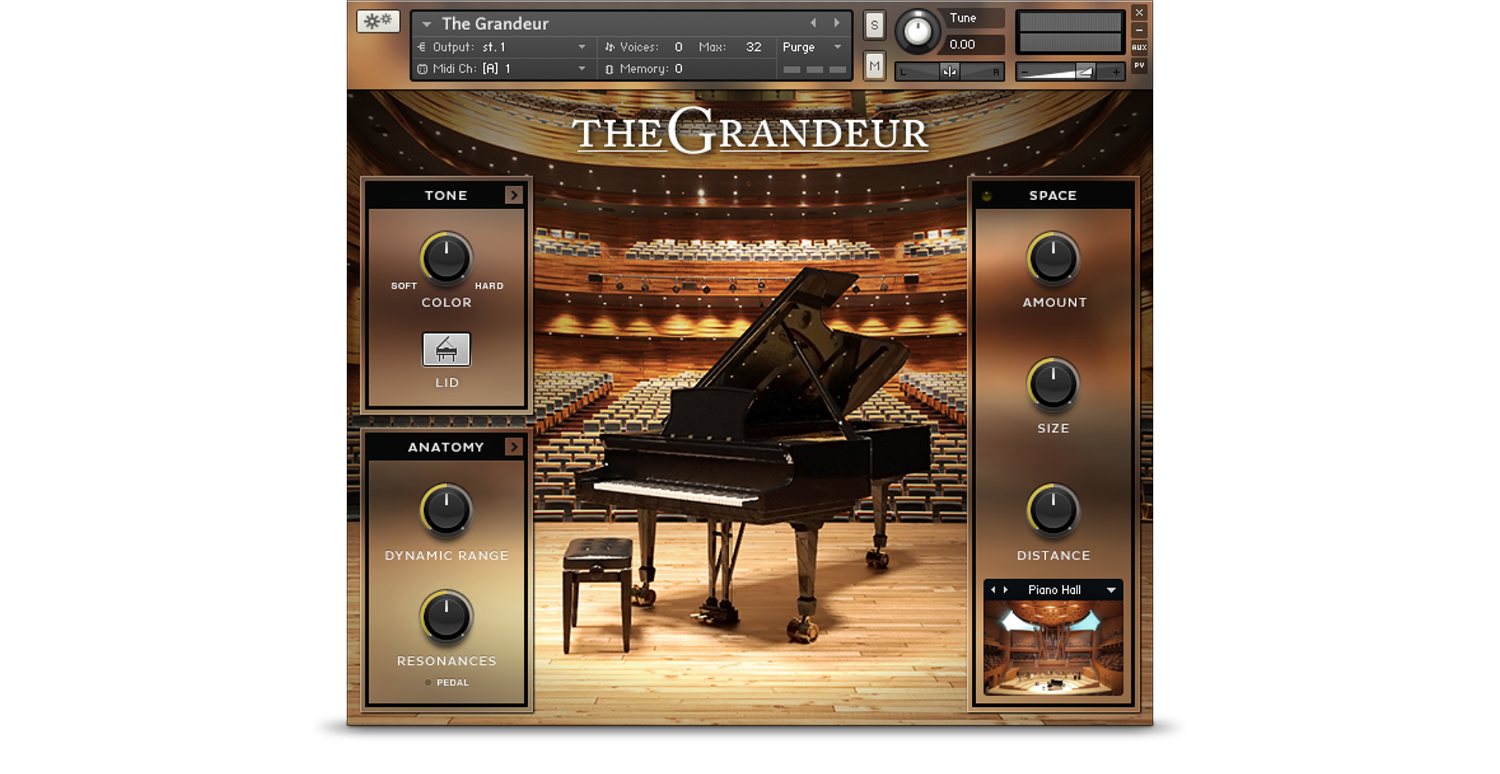Open the Piano Hall preset dropdown
The width and height of the screenshot is (1500, 774).
pos(1111,590)
